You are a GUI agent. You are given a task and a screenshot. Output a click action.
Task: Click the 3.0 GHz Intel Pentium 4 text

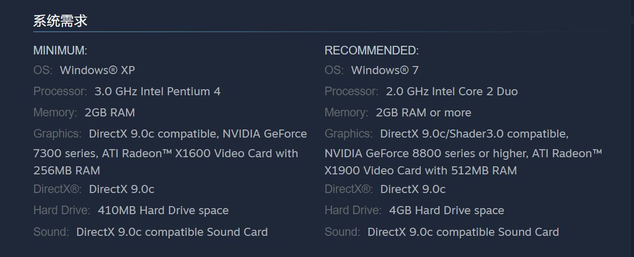157,91
